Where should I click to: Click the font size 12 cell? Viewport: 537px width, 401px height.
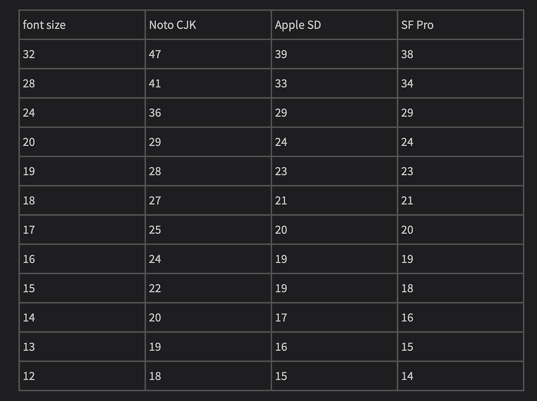(x=82, y=376)
